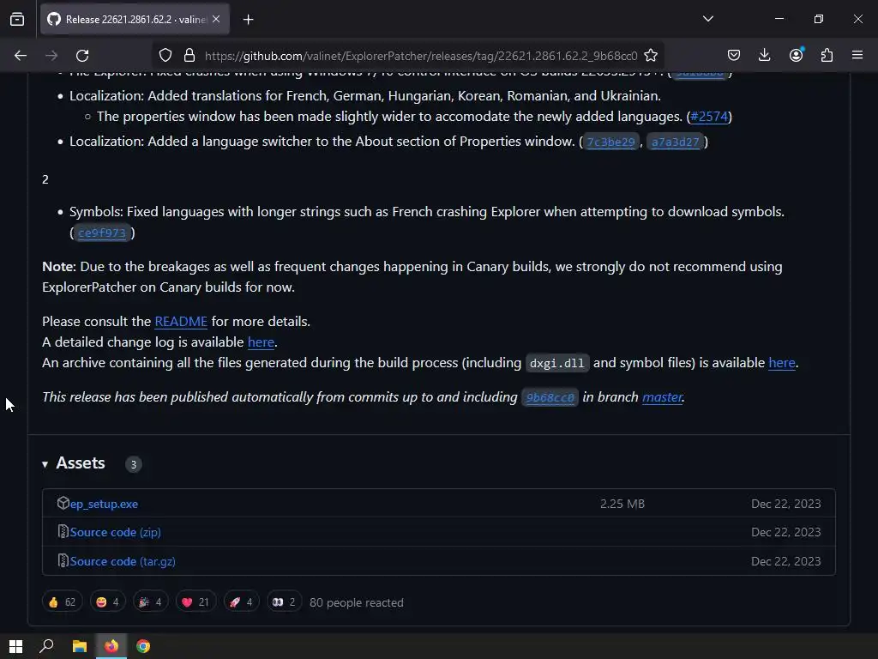The height and width of the screenshot is (659, 878).
Task: Click the '2.25 MB' size of ep_setup.exe
Action: coord(622,504)
